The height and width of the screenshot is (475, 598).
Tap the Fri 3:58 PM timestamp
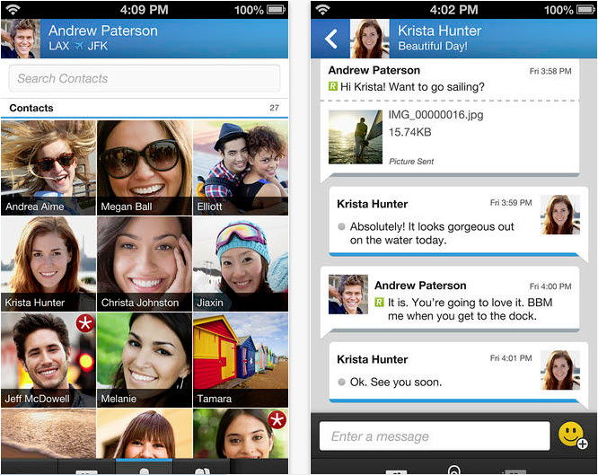point(550,71)
